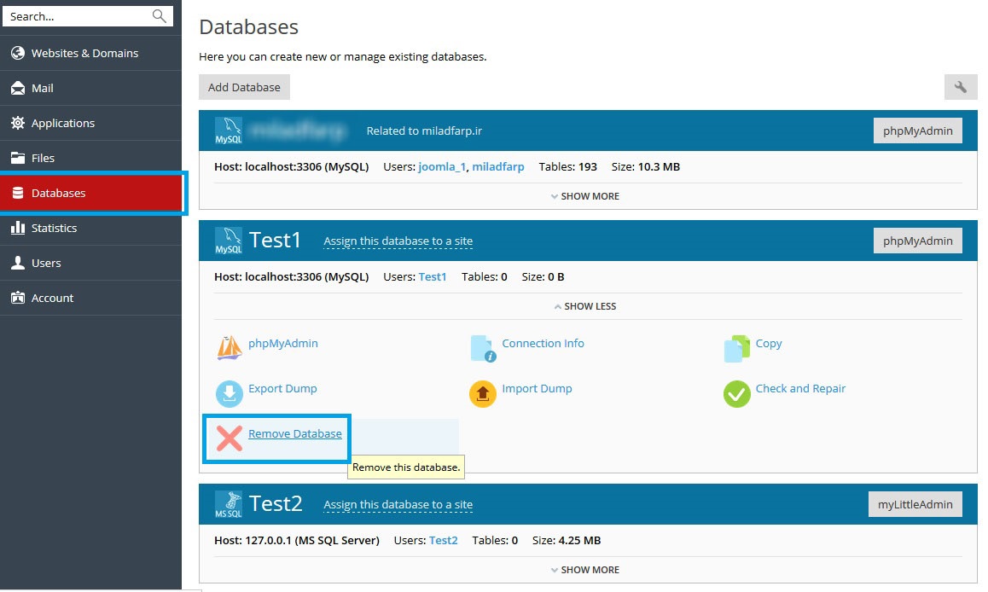
Task: Click the red X Remove Database icon
Action: [230, 438]
